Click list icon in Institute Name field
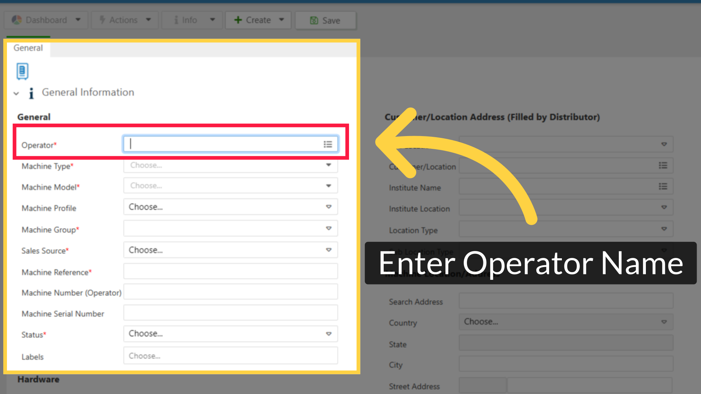This screenshot has height=394, width=701. click(x=663, y=187)
